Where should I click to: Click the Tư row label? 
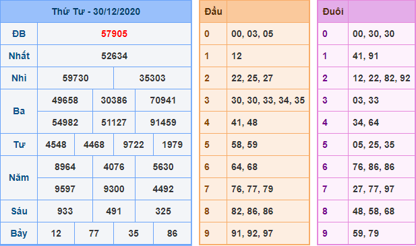19,145
